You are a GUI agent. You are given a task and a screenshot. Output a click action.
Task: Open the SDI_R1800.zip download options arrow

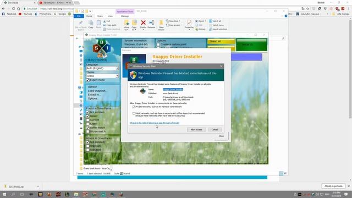coord(38,186)
